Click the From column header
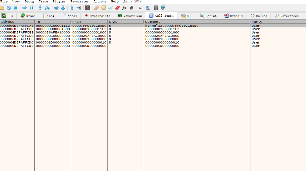Screen dimensions: 306x171 (x=89, y=22)
